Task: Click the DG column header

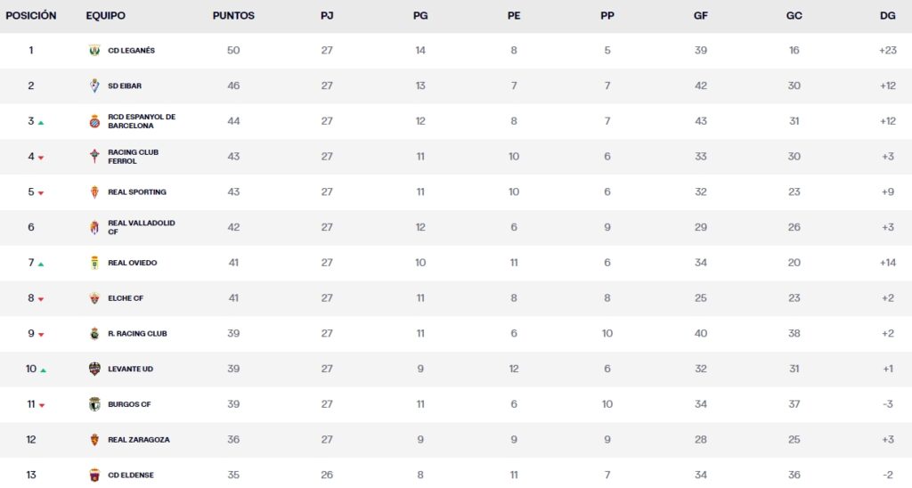Action: [x=887, y=16]
